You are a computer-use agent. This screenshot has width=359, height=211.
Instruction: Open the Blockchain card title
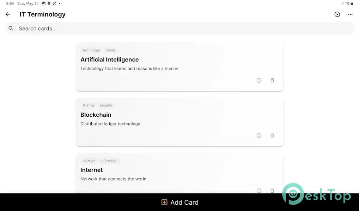[x=96, y=115]
